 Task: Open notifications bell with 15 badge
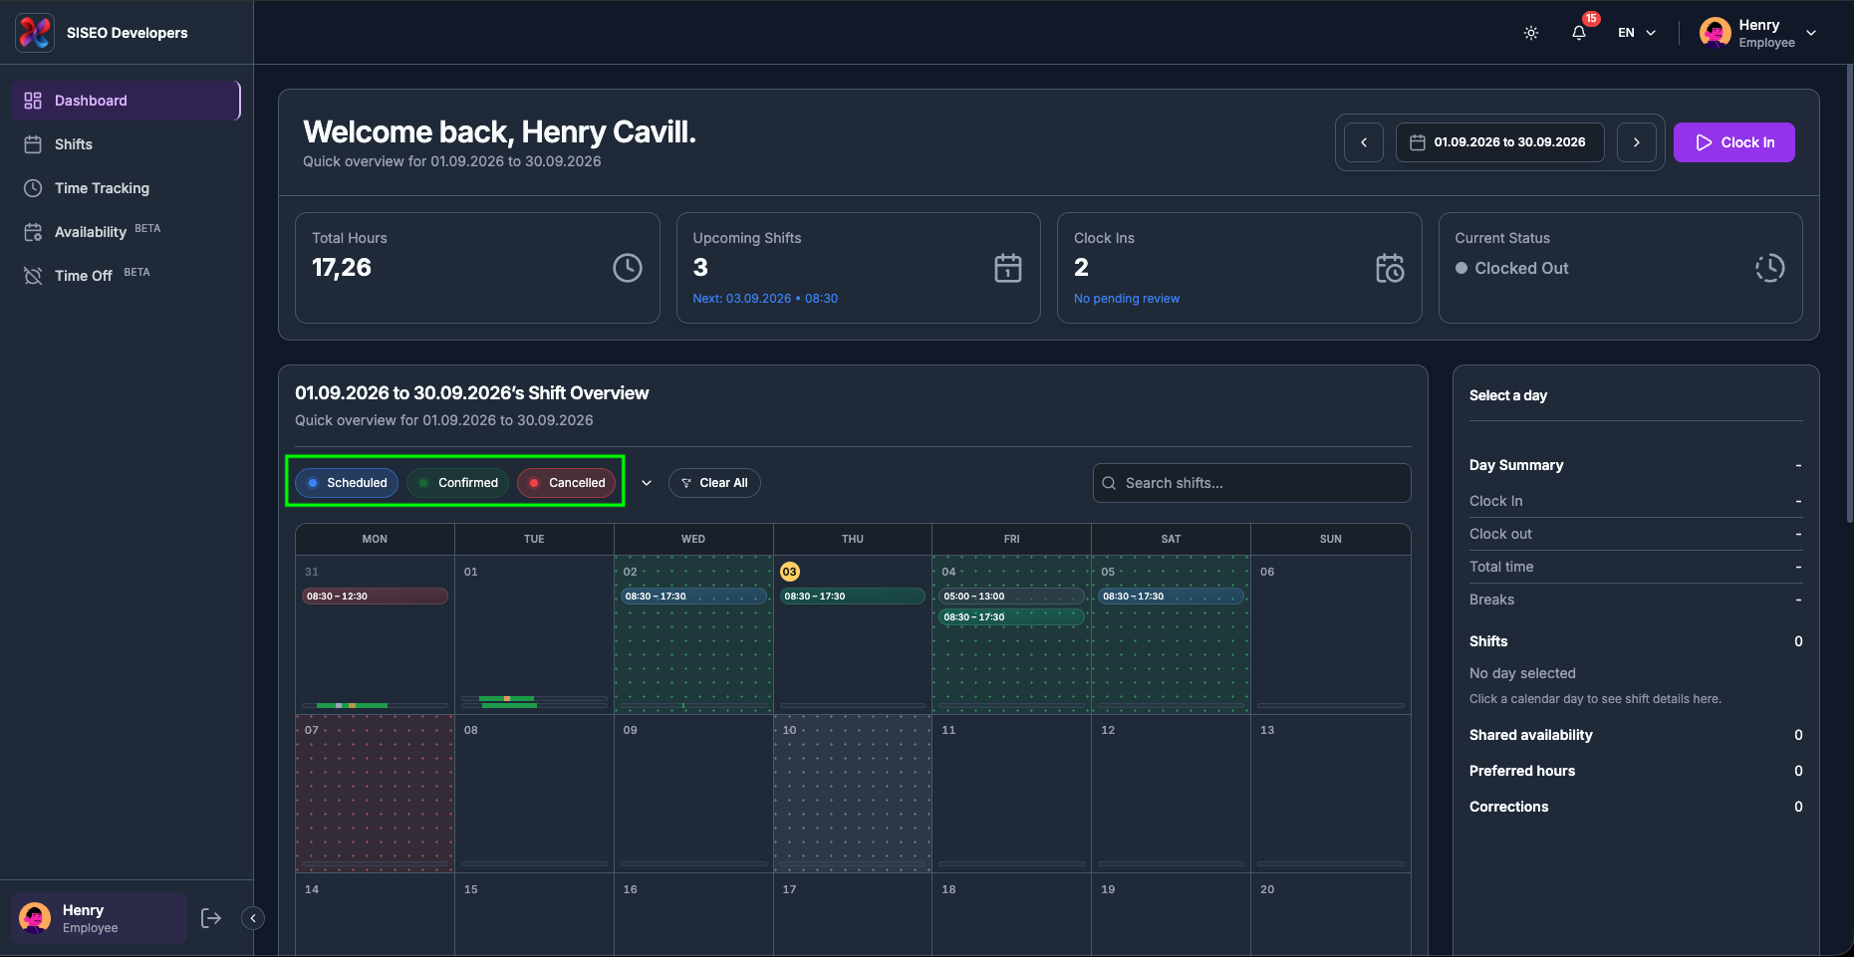[x=1579, y=33]
